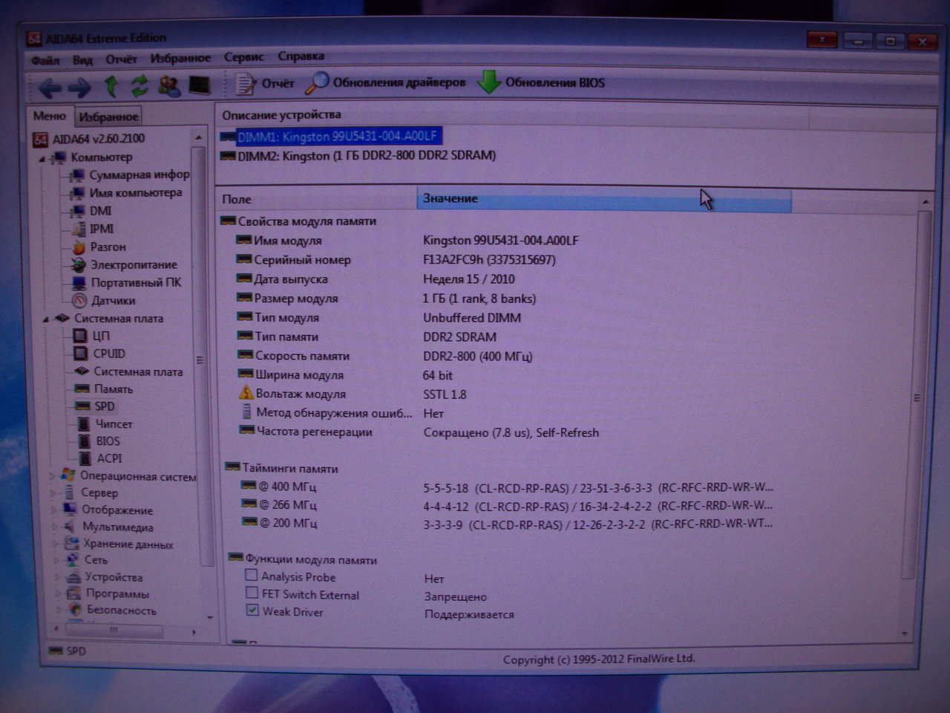This screenshot has height=713, width=950.
Task: Open the Справка menu
Action: (x=301, y=56)
